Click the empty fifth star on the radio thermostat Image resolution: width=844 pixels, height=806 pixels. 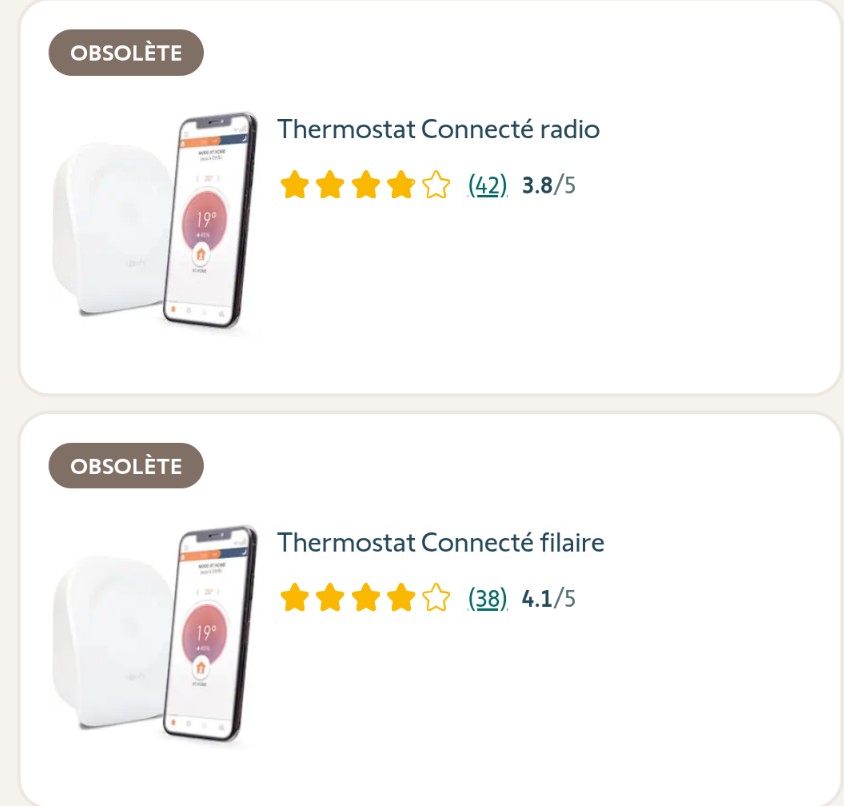435,185
